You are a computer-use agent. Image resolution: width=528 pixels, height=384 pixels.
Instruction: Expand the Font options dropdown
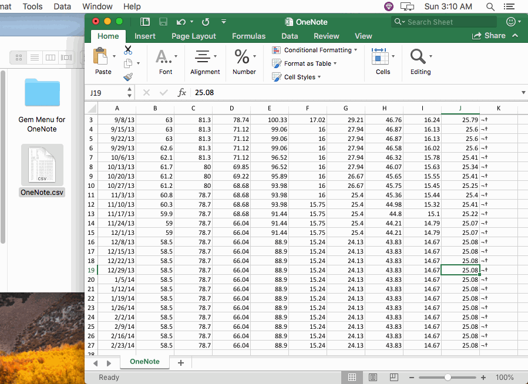click(x=175, y=57)
